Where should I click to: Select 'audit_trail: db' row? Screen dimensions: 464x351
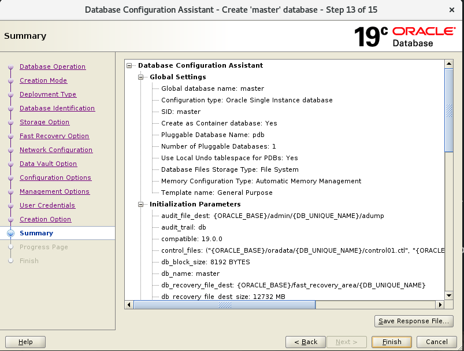(x=184, y=227)
